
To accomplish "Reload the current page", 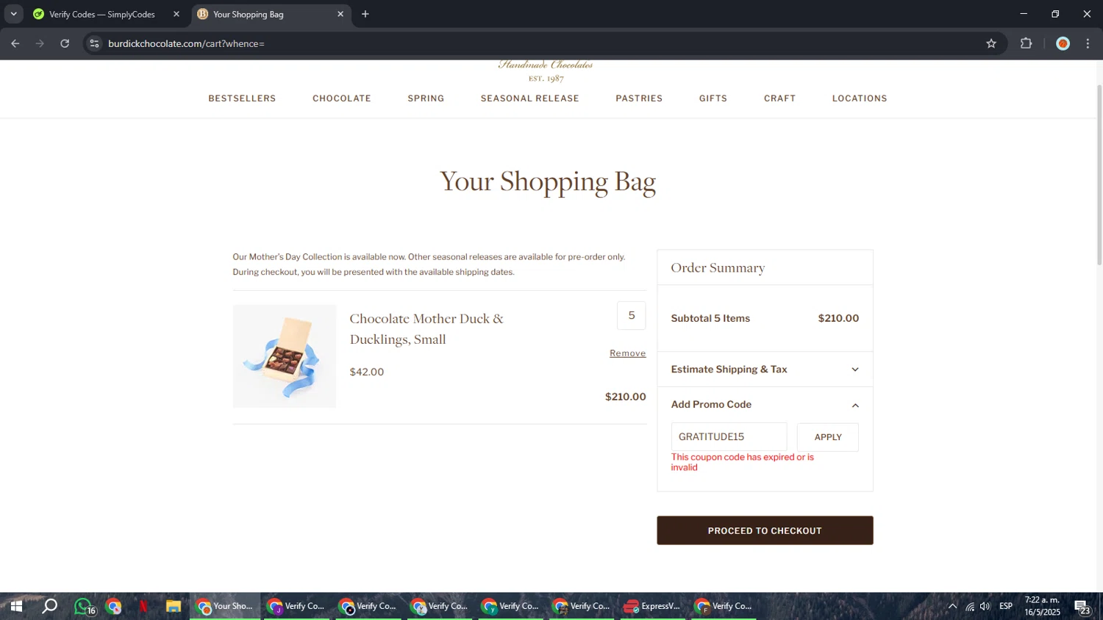I will point(65,43).
